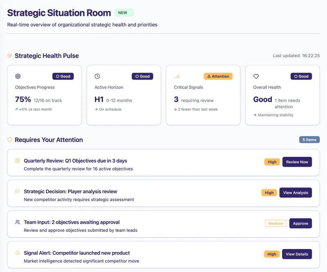Click the Attention badge on Critical Signals
This screenshot has height=272, width=327.
click(218, 76)
